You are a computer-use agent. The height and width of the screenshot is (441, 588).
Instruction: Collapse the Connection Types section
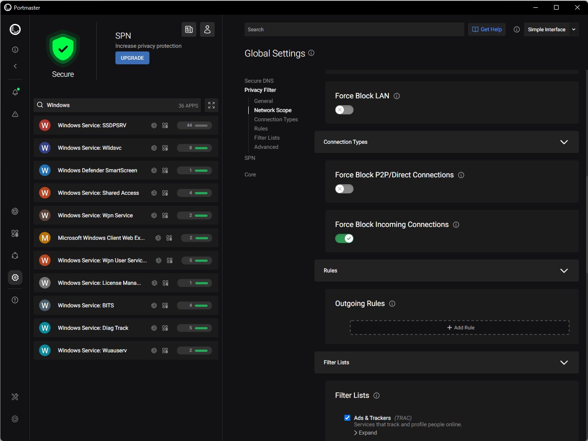[564, 142]
